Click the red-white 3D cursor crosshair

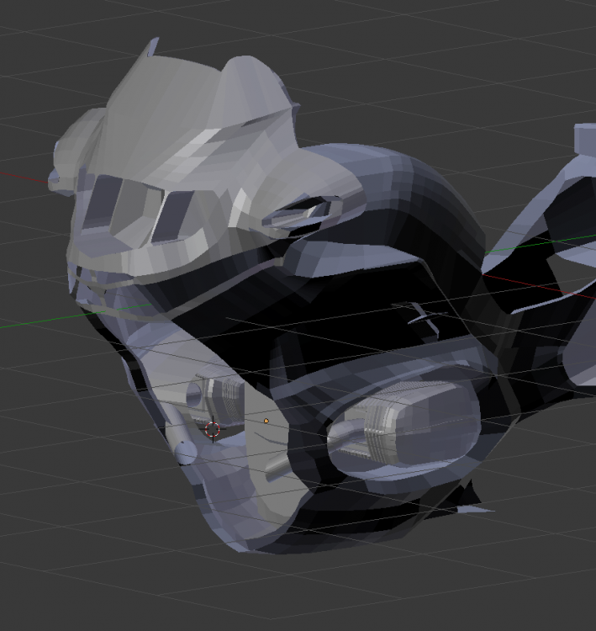pos(213,429)
